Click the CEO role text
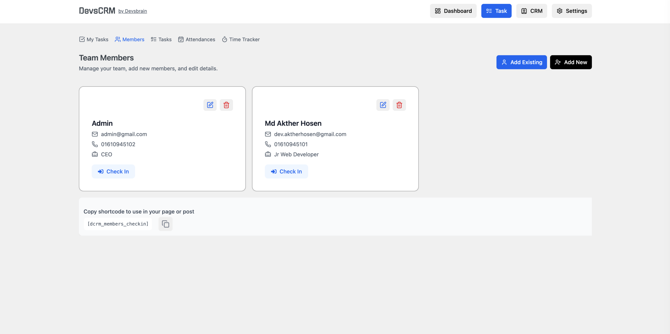Image resolution: width=670 pixels, height=334 pixels. pyautogui.click(x=107, y=154)
